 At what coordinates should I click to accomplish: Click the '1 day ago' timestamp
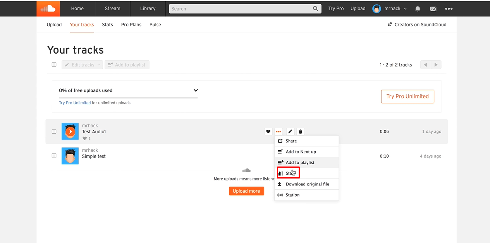pos(432,132)
